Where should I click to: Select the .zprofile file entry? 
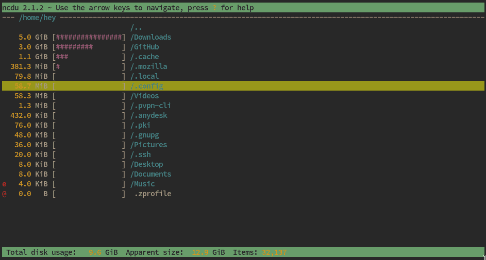click(x=153, y=194)
